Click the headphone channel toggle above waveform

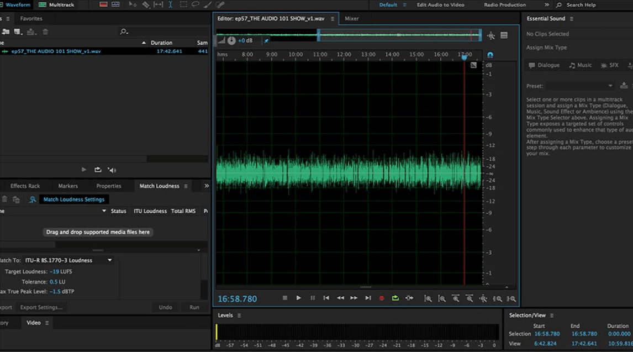point(490,55)
